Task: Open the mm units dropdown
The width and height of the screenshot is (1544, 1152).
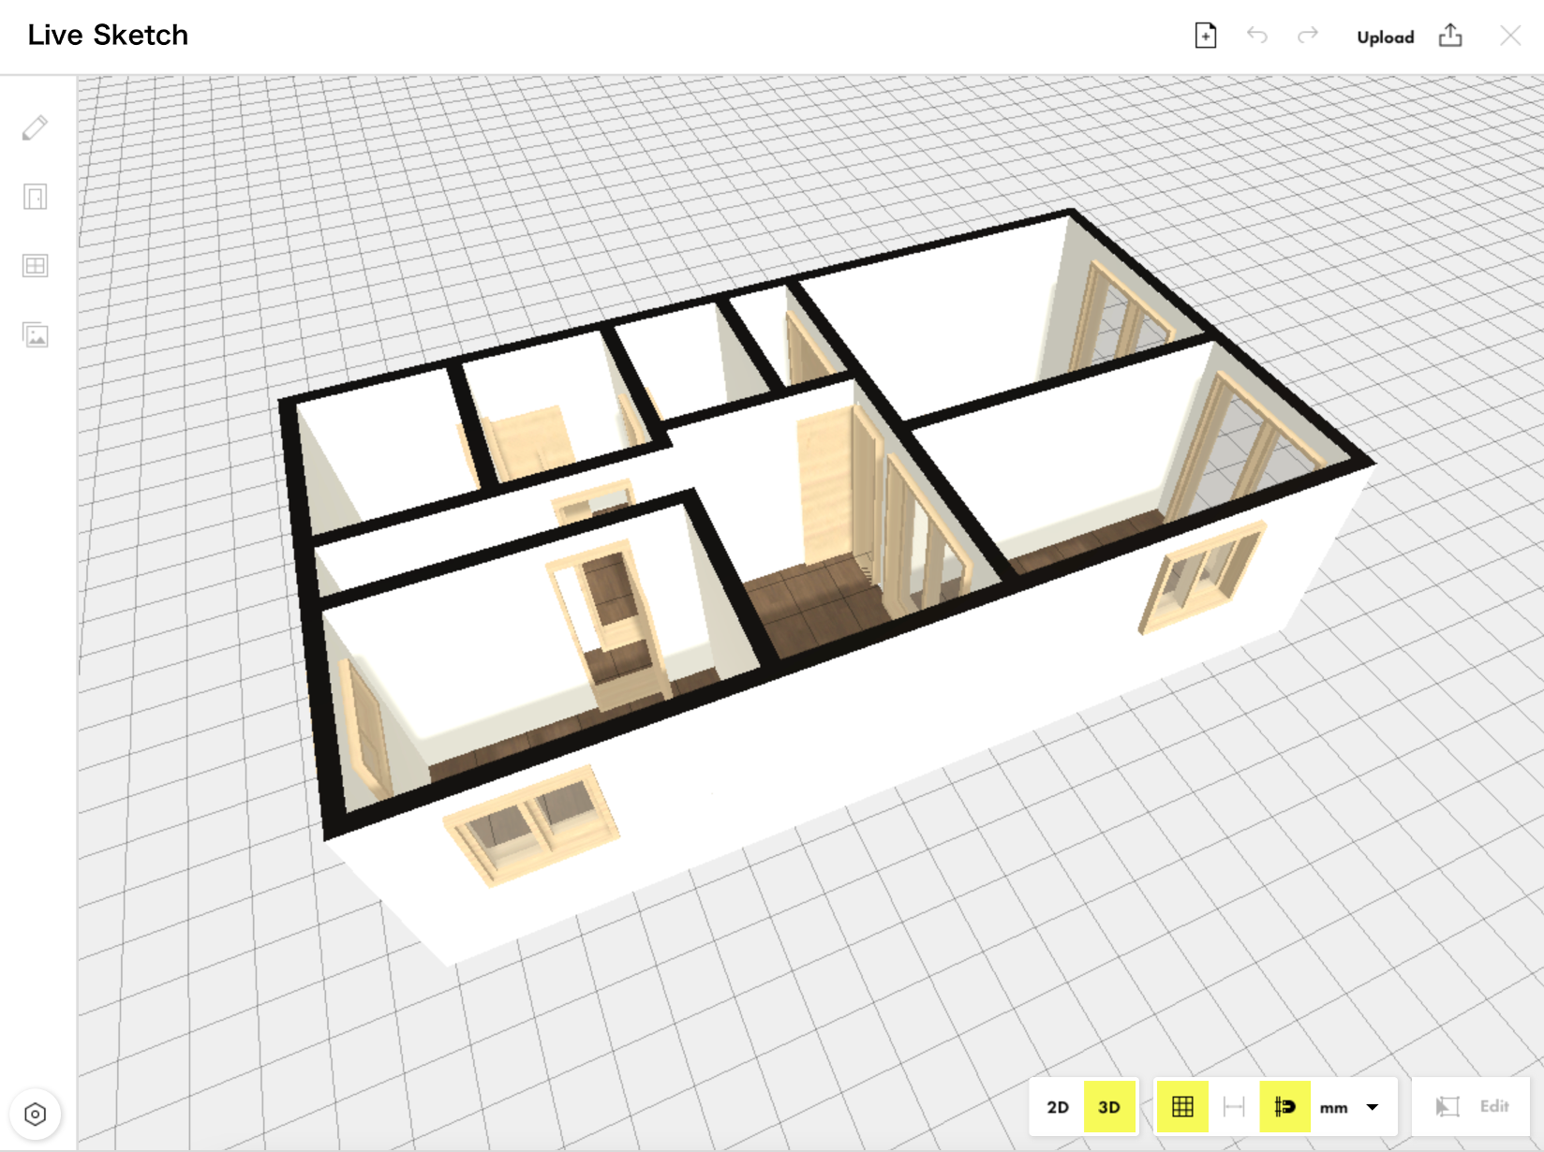Action: point(1372,1106)
